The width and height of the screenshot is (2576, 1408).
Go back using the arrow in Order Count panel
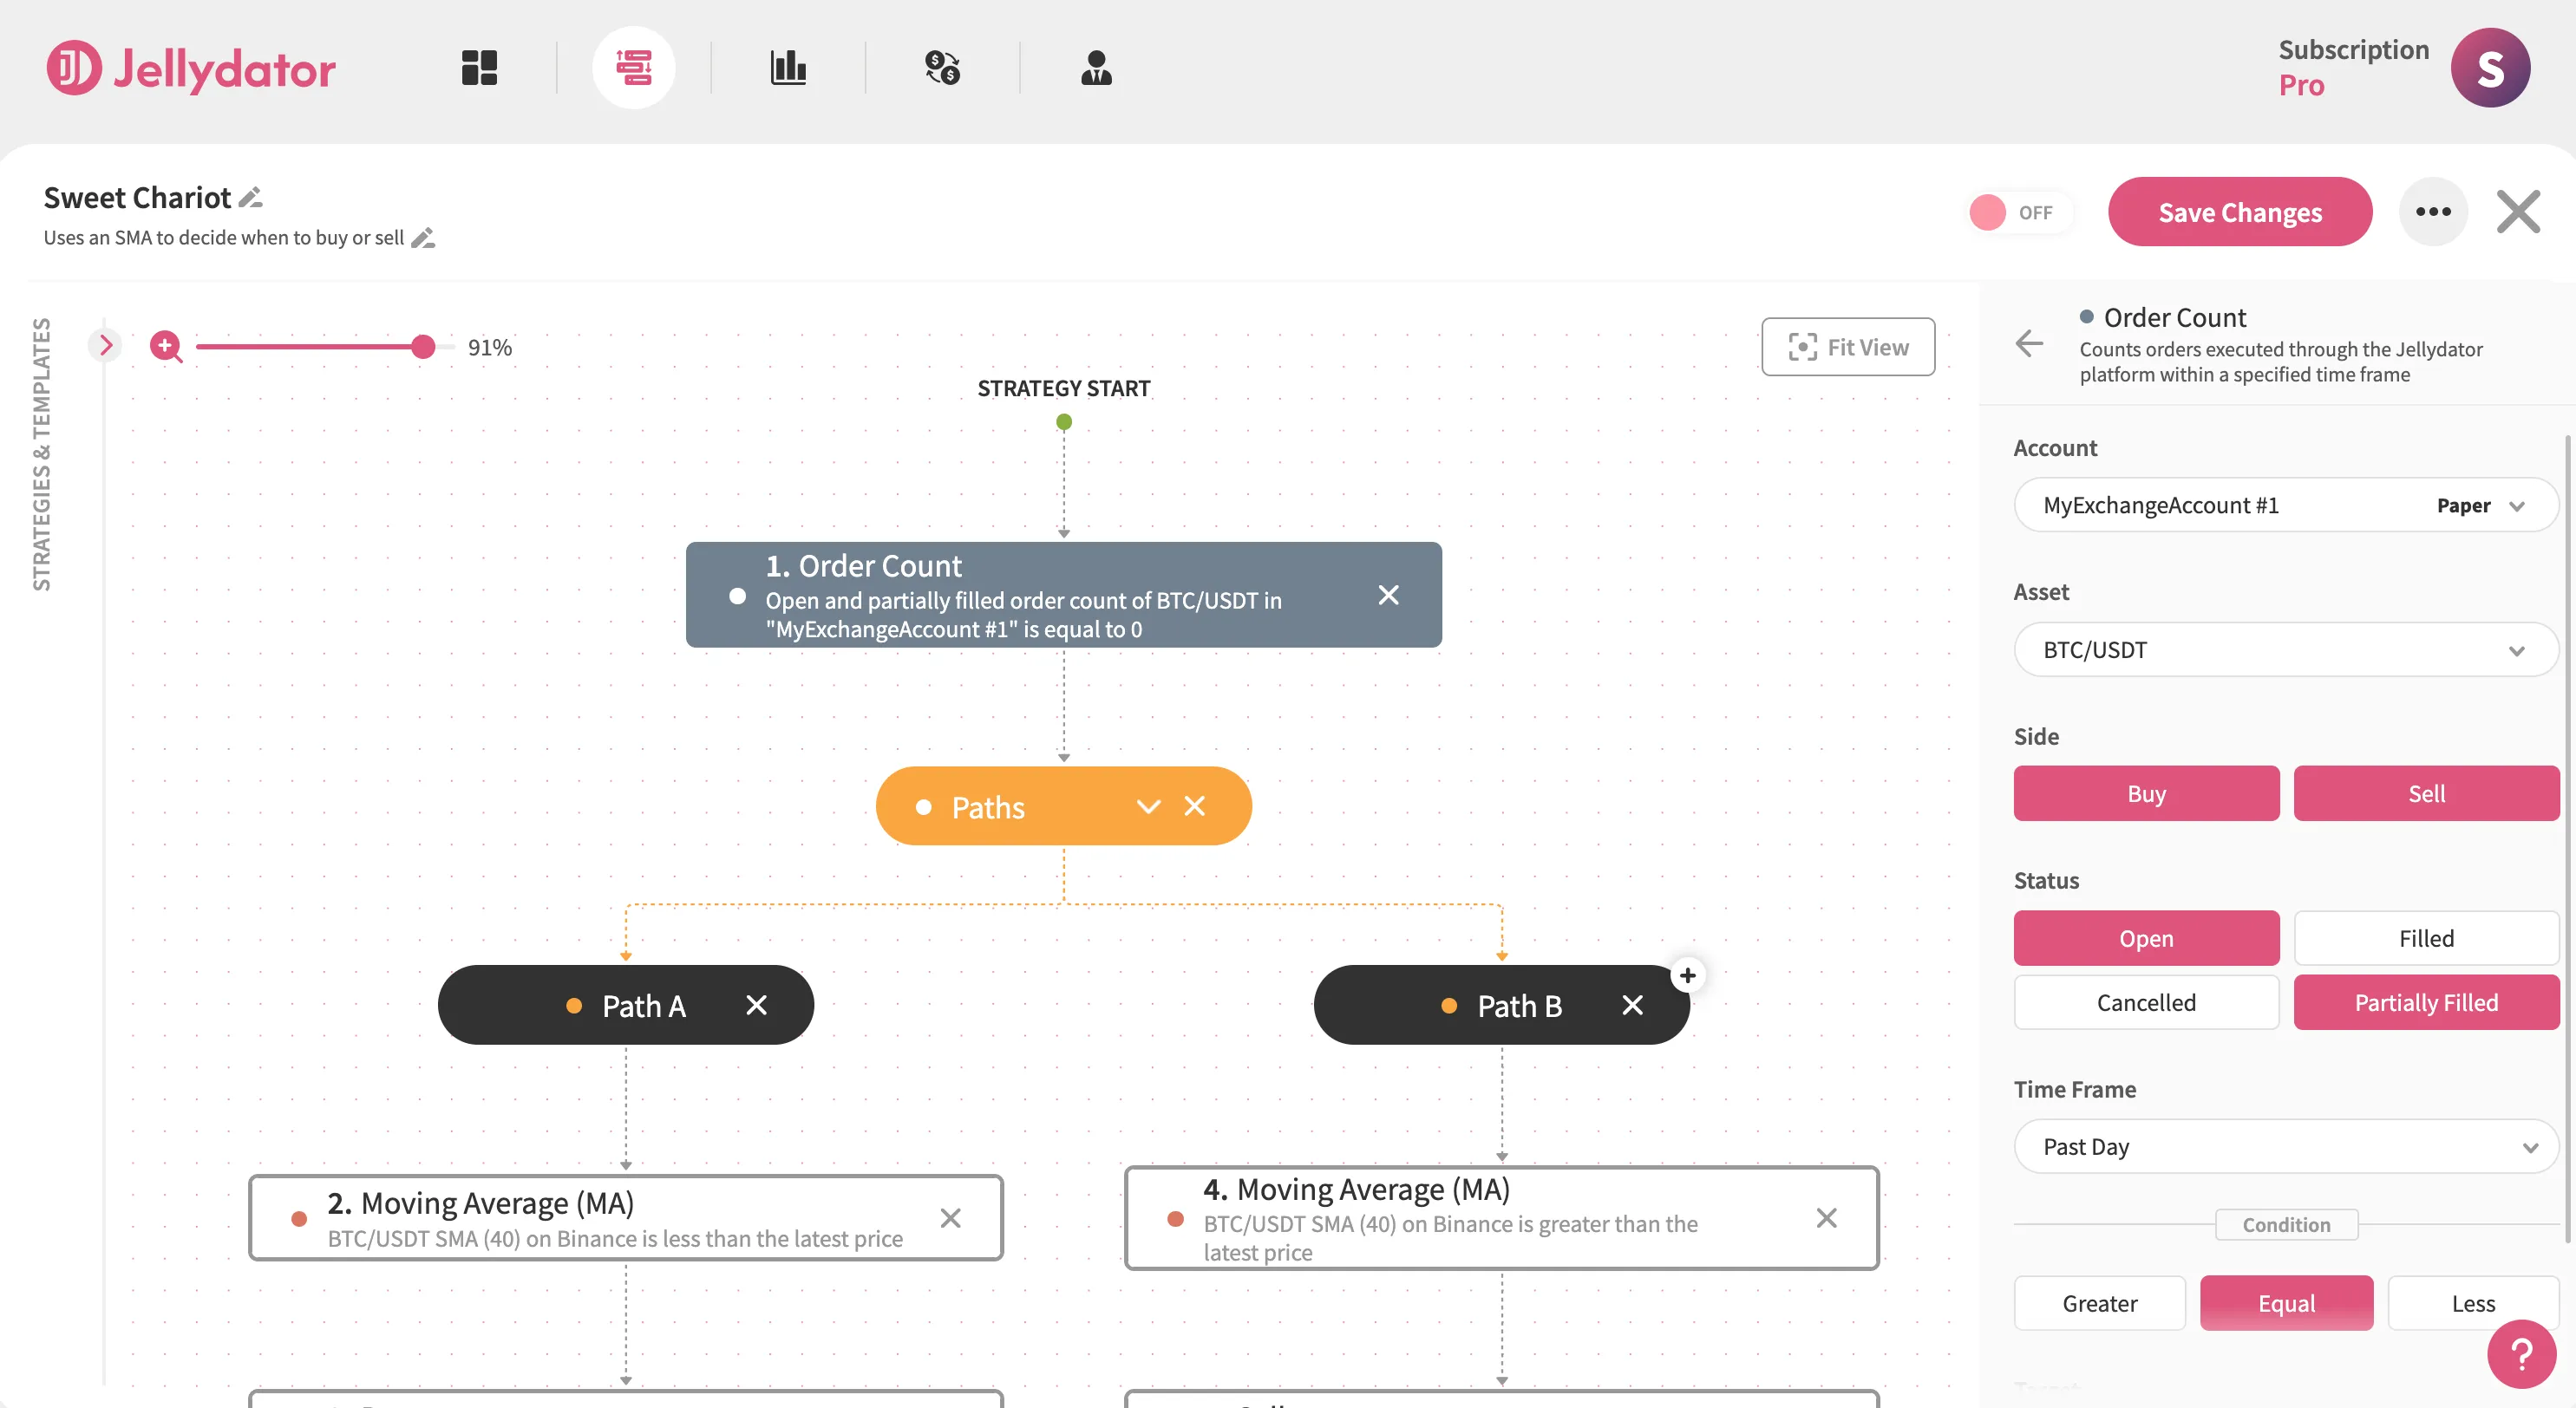(x=2029, y=343)
